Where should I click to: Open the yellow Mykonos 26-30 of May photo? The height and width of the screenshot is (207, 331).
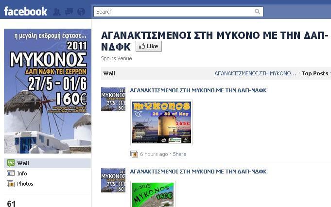click(x=161, y=122)
